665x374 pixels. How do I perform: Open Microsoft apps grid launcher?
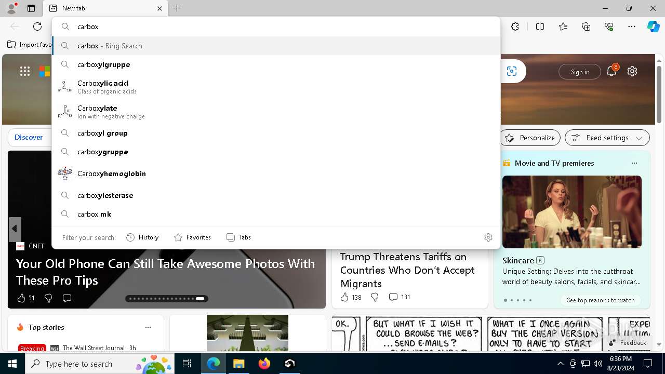point(25,71)
